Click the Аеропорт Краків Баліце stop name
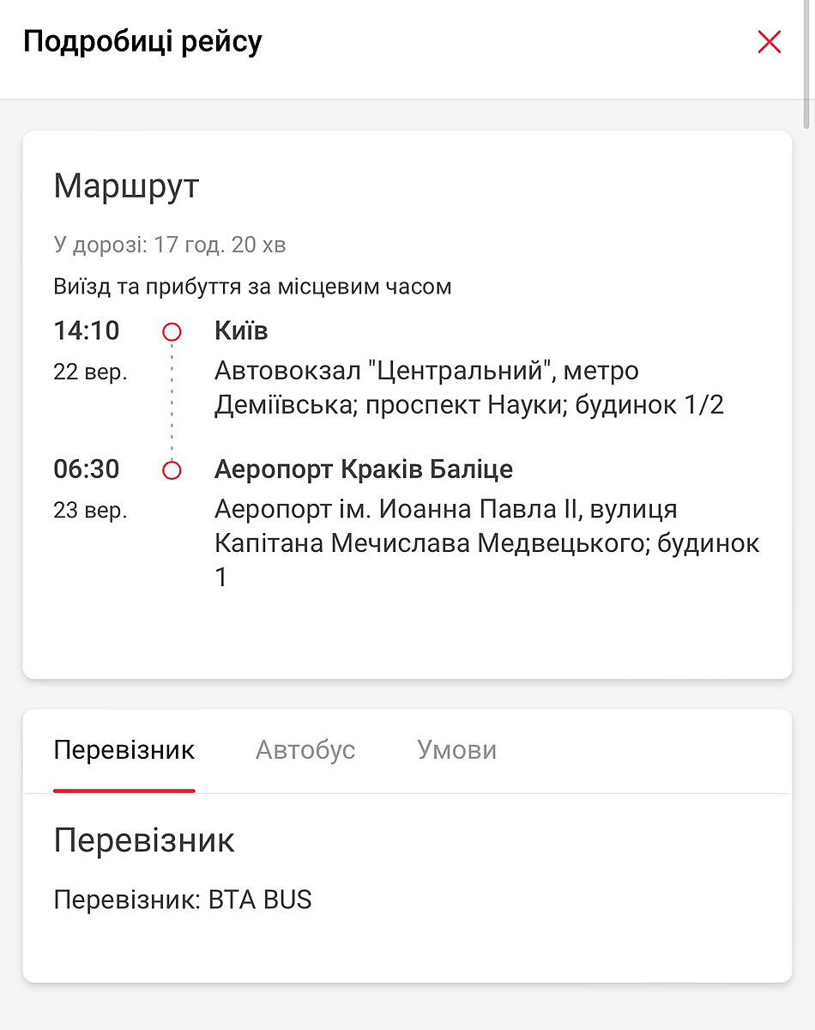The width and height of the screenshot is (815, 1030). pos(364,470)
